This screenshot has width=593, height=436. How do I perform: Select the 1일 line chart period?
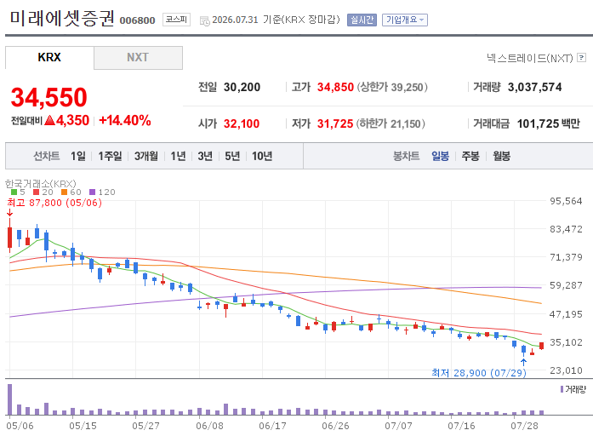pyautogui.click(x=78, y=156)
